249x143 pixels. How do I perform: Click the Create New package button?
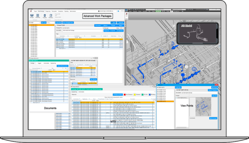click(x=58, y=23)
